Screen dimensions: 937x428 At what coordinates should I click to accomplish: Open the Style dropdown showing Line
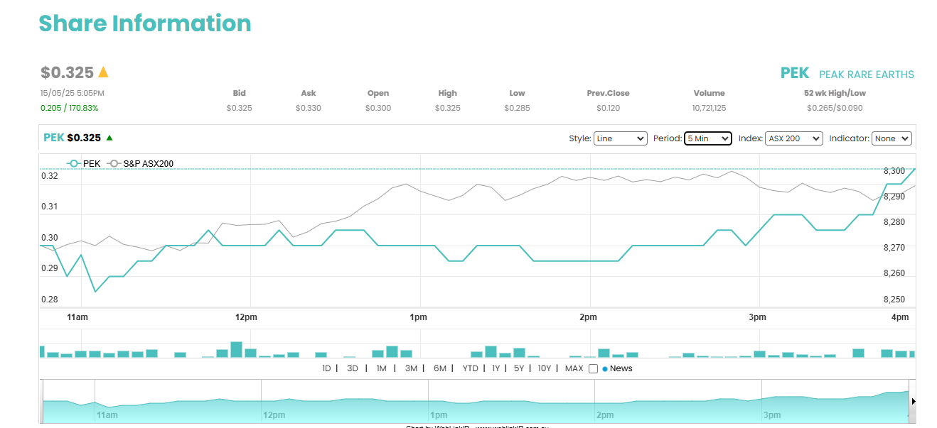620,138
